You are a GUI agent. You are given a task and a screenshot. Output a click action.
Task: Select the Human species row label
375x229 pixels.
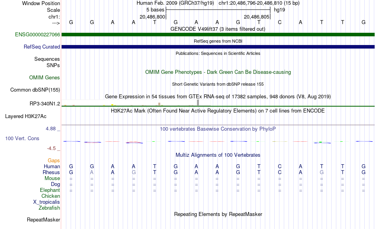pyautogui.click(x=52, y=166)
